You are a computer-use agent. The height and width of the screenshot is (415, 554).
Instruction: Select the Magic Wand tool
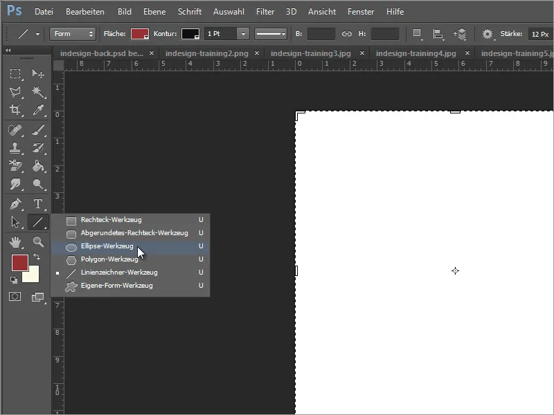pyautogui.click(x=38, y=92)
